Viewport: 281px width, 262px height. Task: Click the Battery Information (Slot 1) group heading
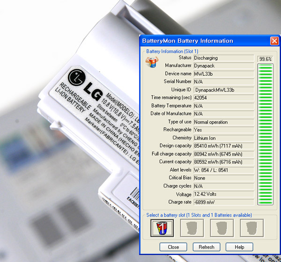[172, 51]
